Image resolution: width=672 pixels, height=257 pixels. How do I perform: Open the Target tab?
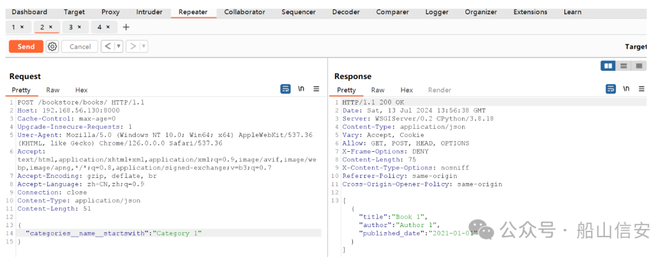74,12
